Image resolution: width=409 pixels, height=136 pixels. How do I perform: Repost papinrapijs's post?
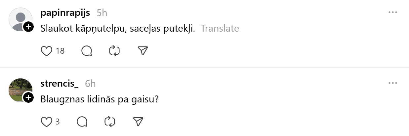click(114, 51)
